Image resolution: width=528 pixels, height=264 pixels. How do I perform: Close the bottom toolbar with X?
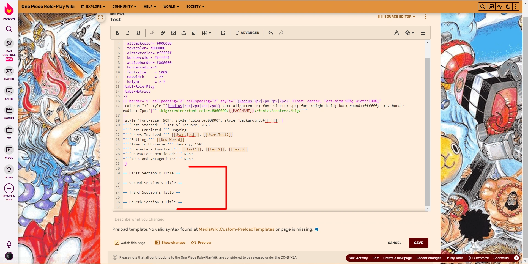516,258
